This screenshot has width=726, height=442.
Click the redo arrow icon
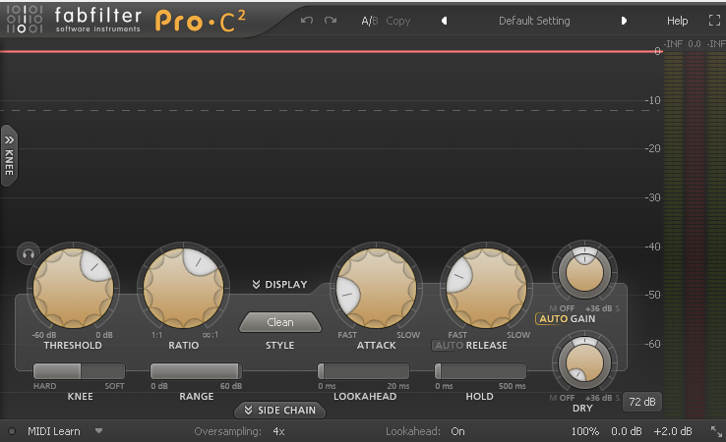pos(331,21)
